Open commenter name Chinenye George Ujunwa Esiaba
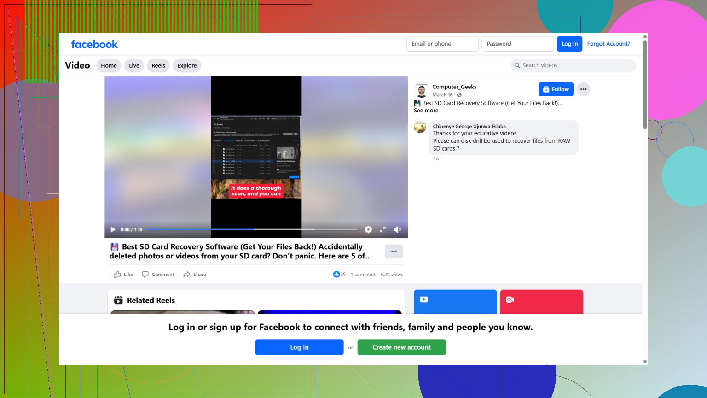The width and height of the screenshot is (707, 398). [469, 126]
